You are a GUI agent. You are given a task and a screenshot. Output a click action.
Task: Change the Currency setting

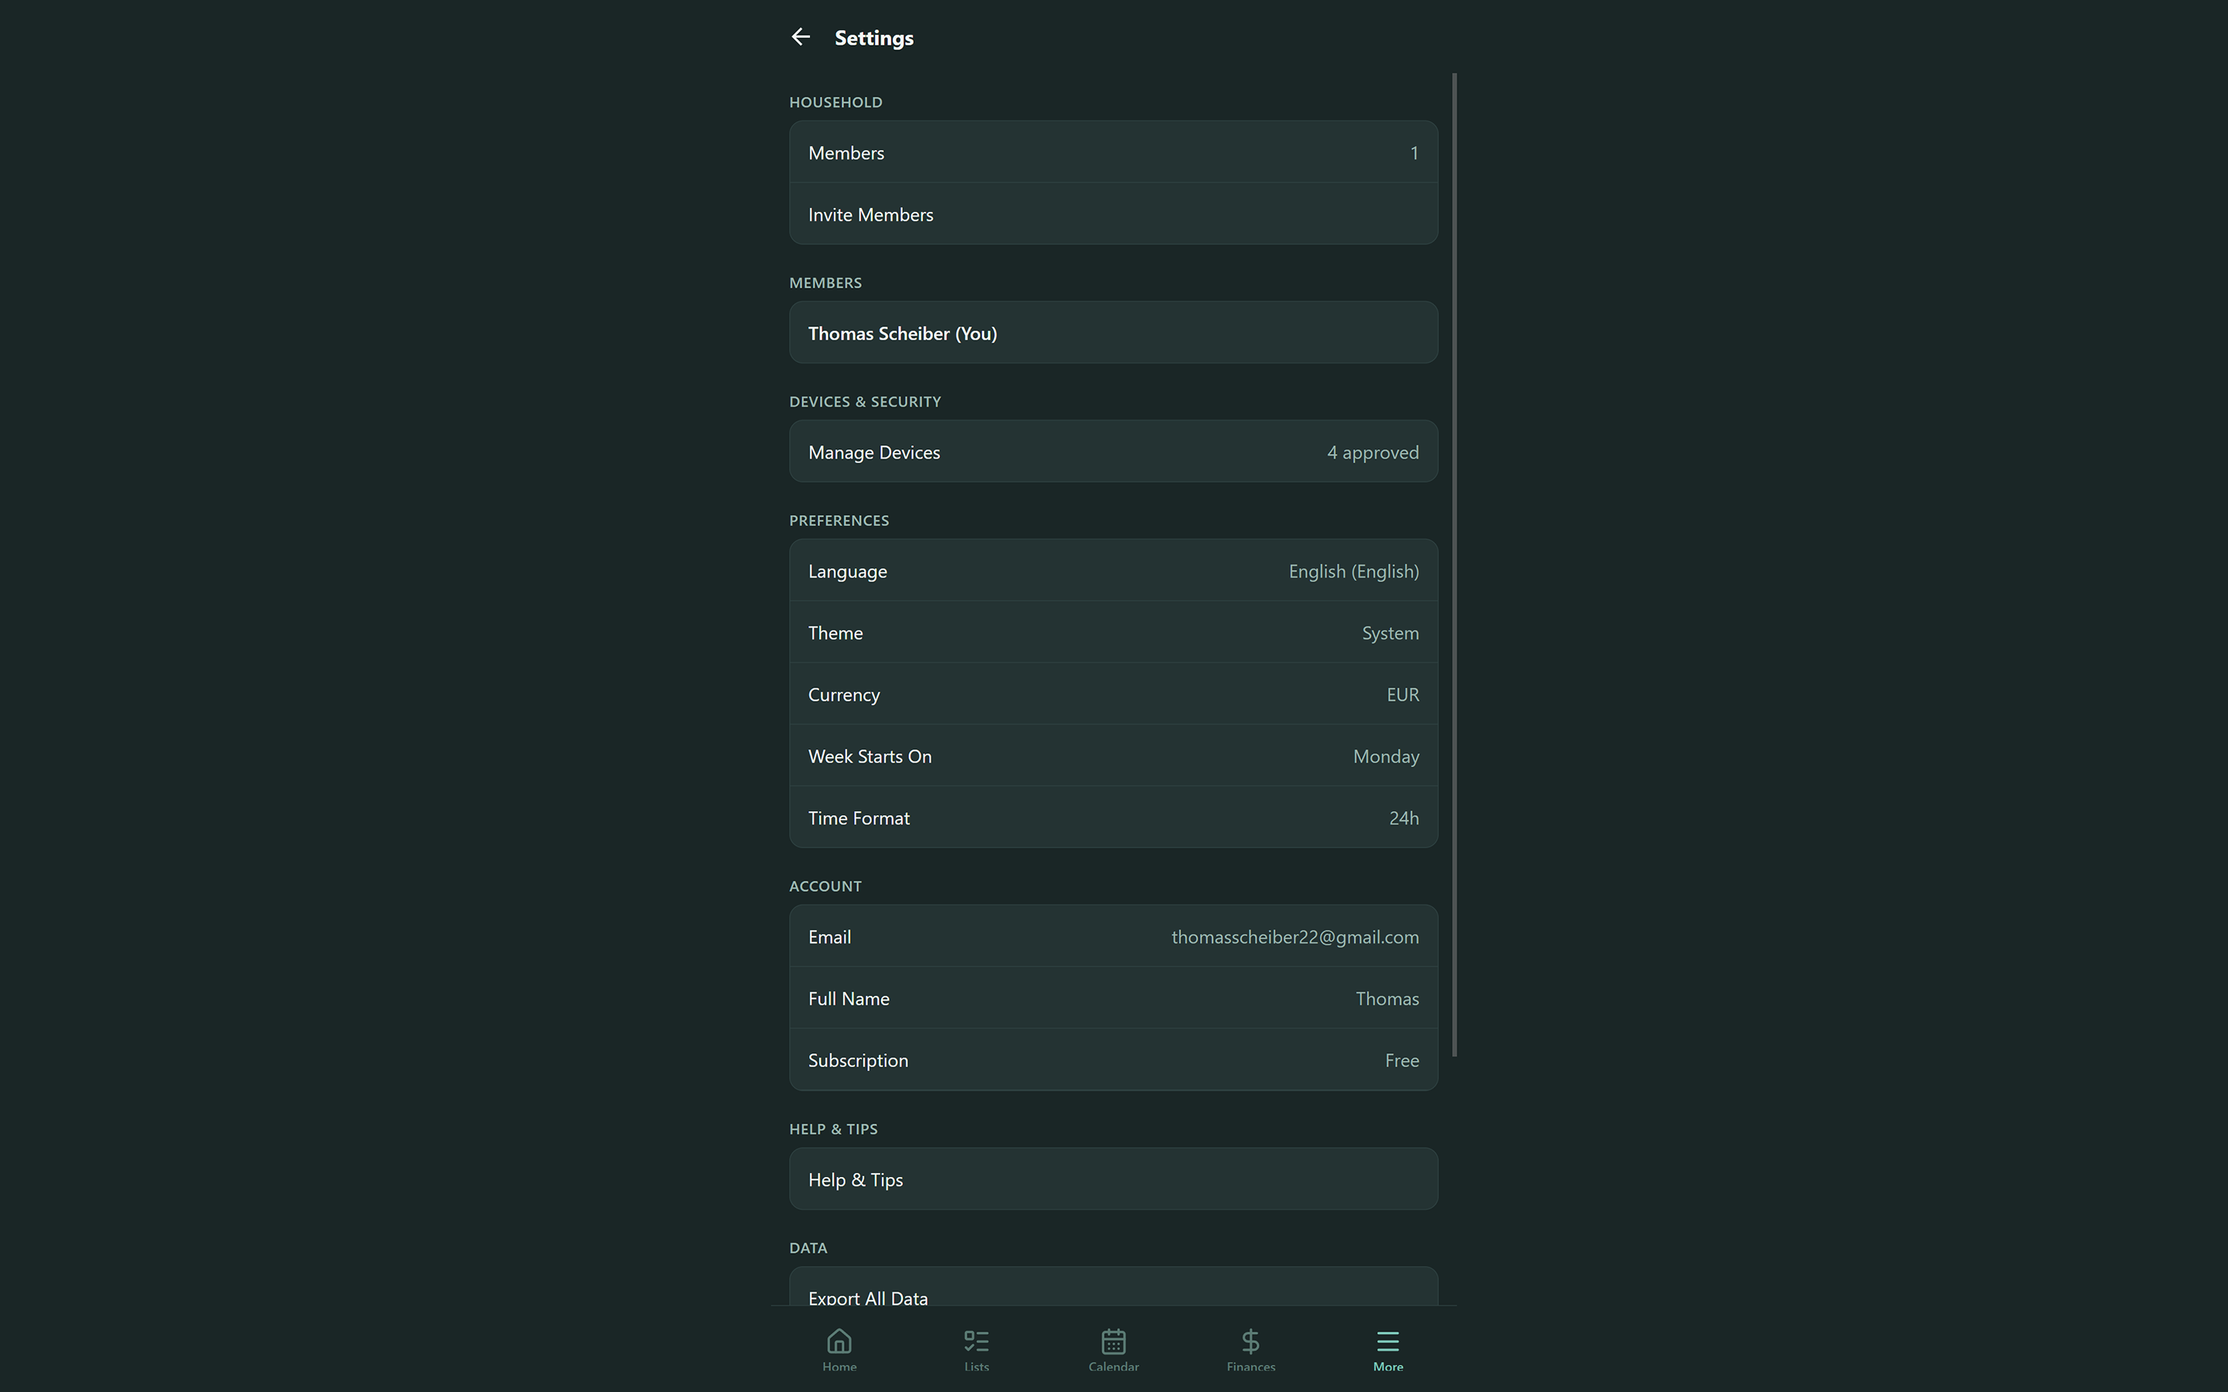(x=1113, y=693)
